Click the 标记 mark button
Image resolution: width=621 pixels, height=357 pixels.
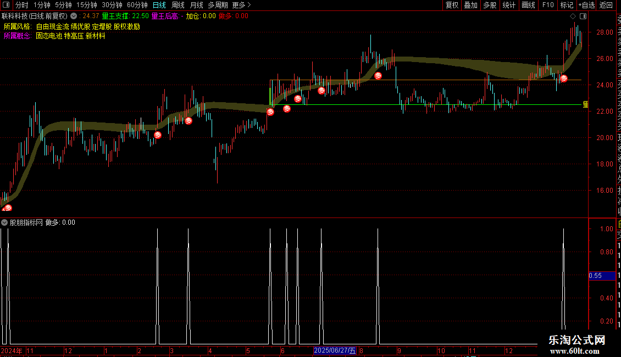[567, 5]
